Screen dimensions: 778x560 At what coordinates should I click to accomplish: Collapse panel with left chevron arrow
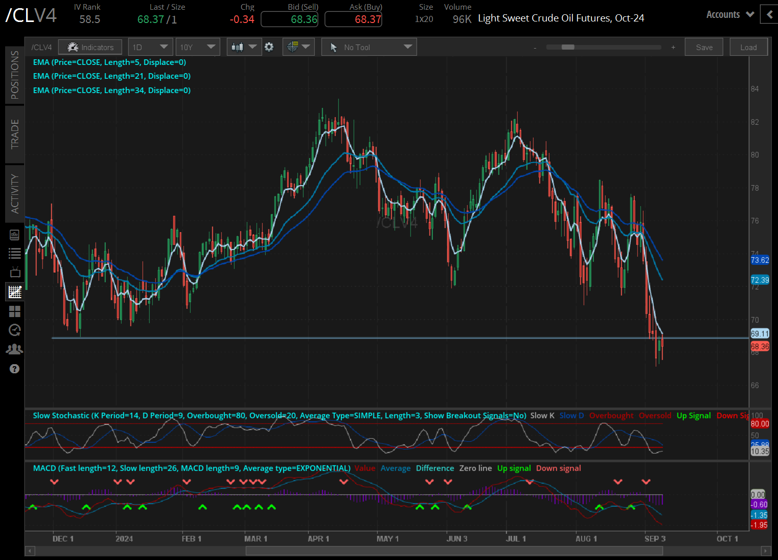tap(769, 14)
